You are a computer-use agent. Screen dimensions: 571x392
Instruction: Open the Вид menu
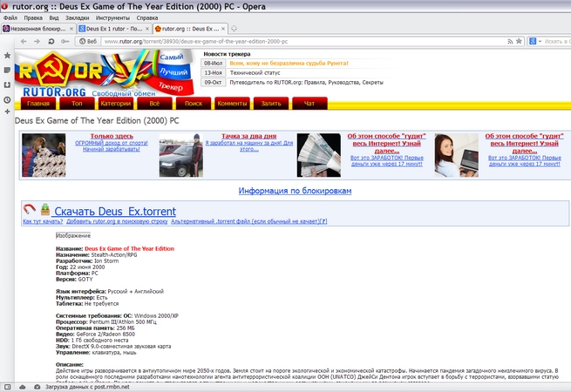tap(54, 17)
